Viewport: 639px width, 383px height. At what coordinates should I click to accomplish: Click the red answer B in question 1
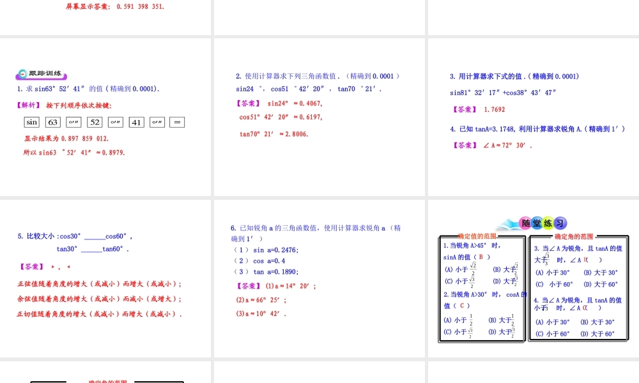point(481,257)
